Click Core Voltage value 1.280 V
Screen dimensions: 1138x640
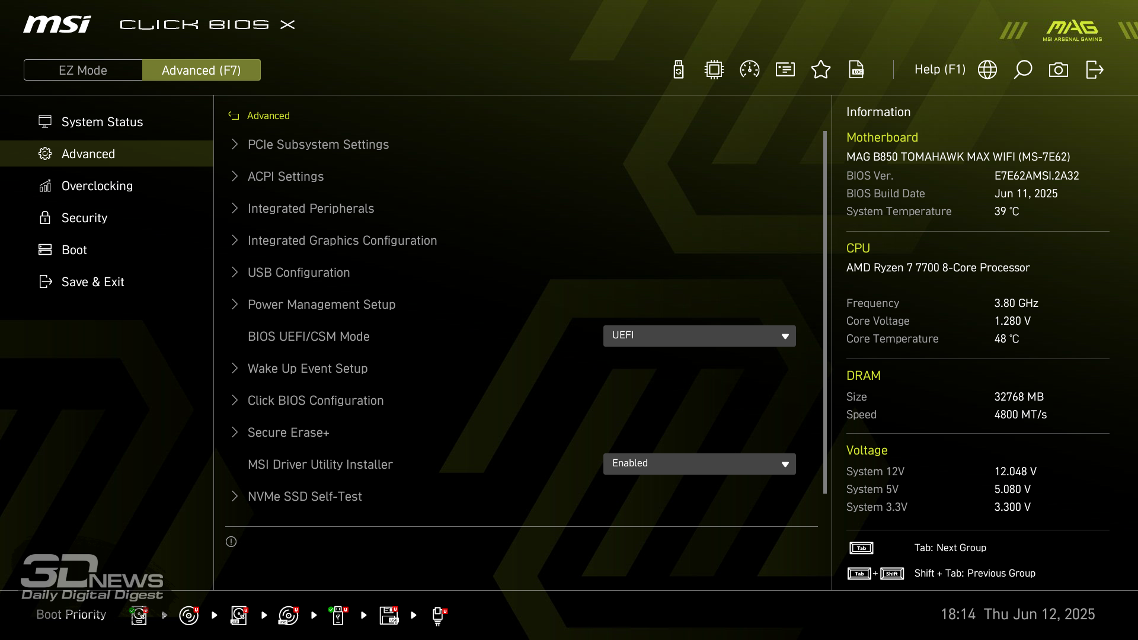(x=1012, y=321)
